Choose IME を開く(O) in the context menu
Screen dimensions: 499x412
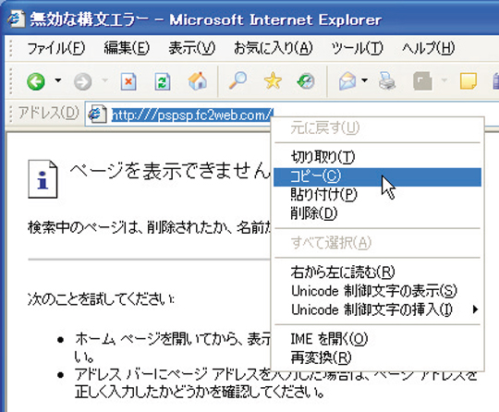pos(377,339)
